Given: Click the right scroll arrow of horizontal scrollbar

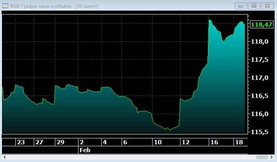Looking at the screenshot, I should click(272, 157).
